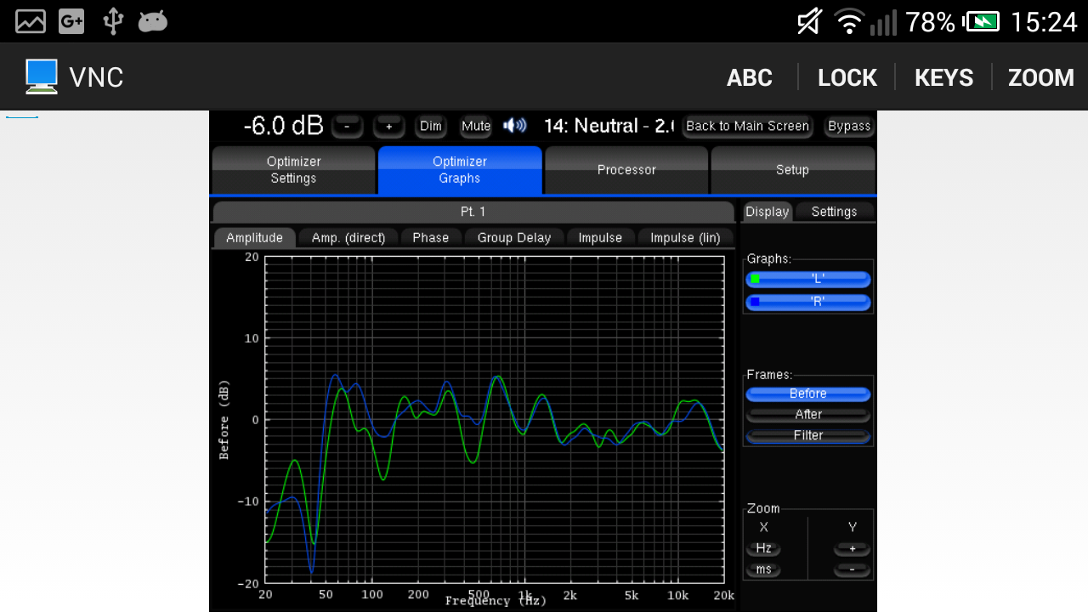This screenshot has width=1088, height=612.
Task: Click the speaker volume icon
Action: point(514,126)
